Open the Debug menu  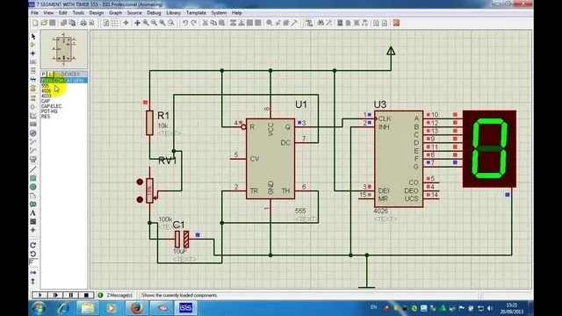click(x=154, y=13)
